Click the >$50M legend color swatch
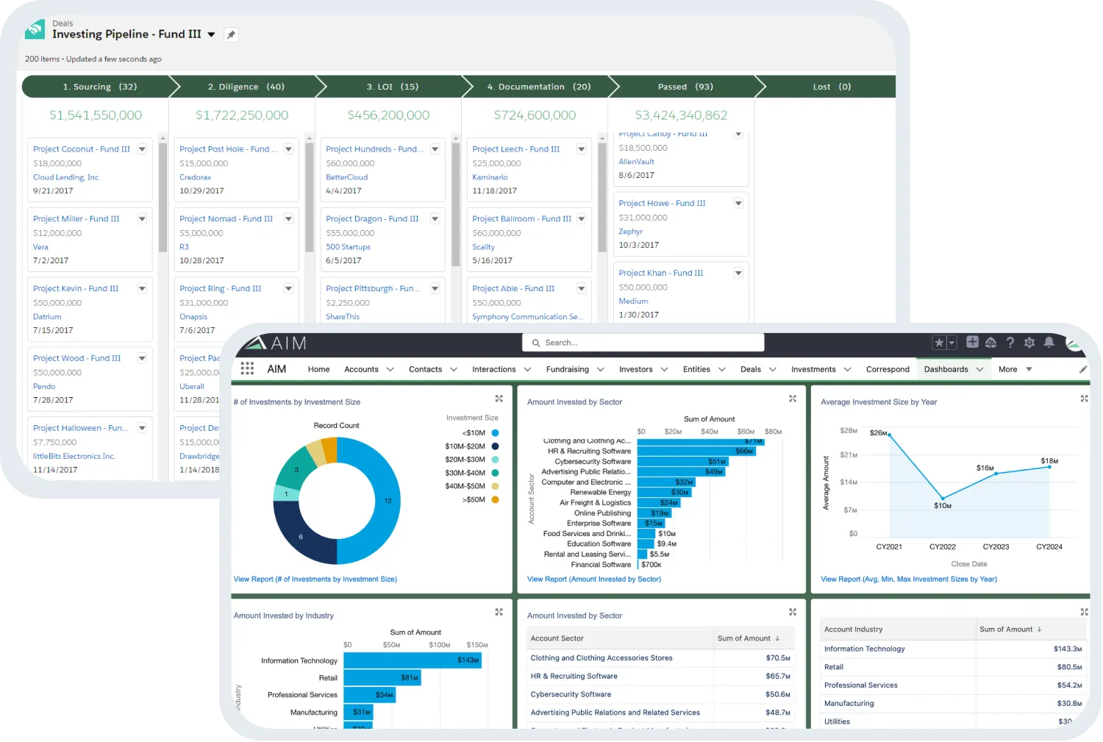This screenshot has width=1103, height=742. click(x=495, y=500)
